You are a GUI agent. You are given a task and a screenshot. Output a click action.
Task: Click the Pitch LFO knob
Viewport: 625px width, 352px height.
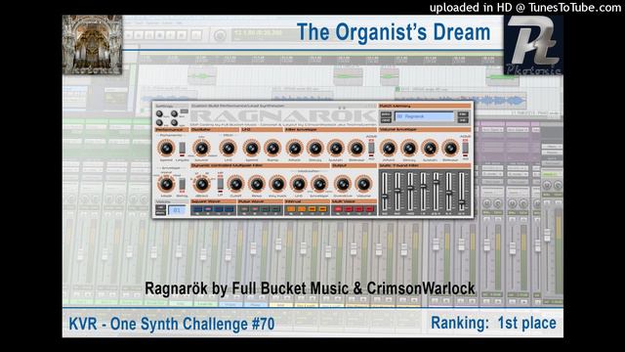click(229, 148)
